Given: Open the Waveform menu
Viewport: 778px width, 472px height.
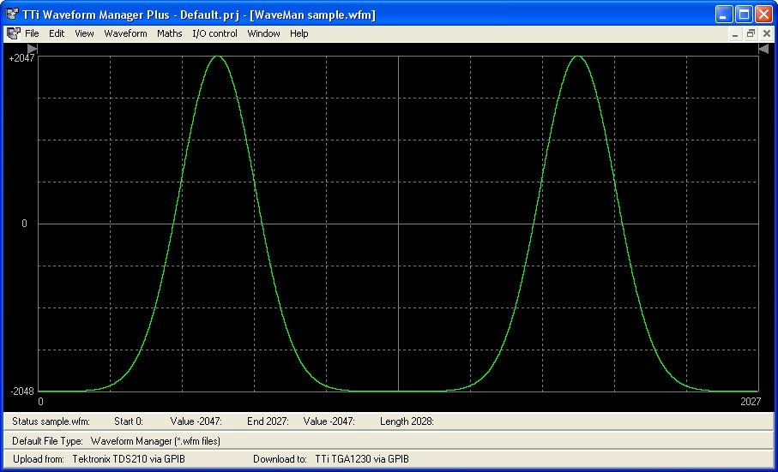Looking at the screenshot, I should pyautogui.click(x=125, y=33).
